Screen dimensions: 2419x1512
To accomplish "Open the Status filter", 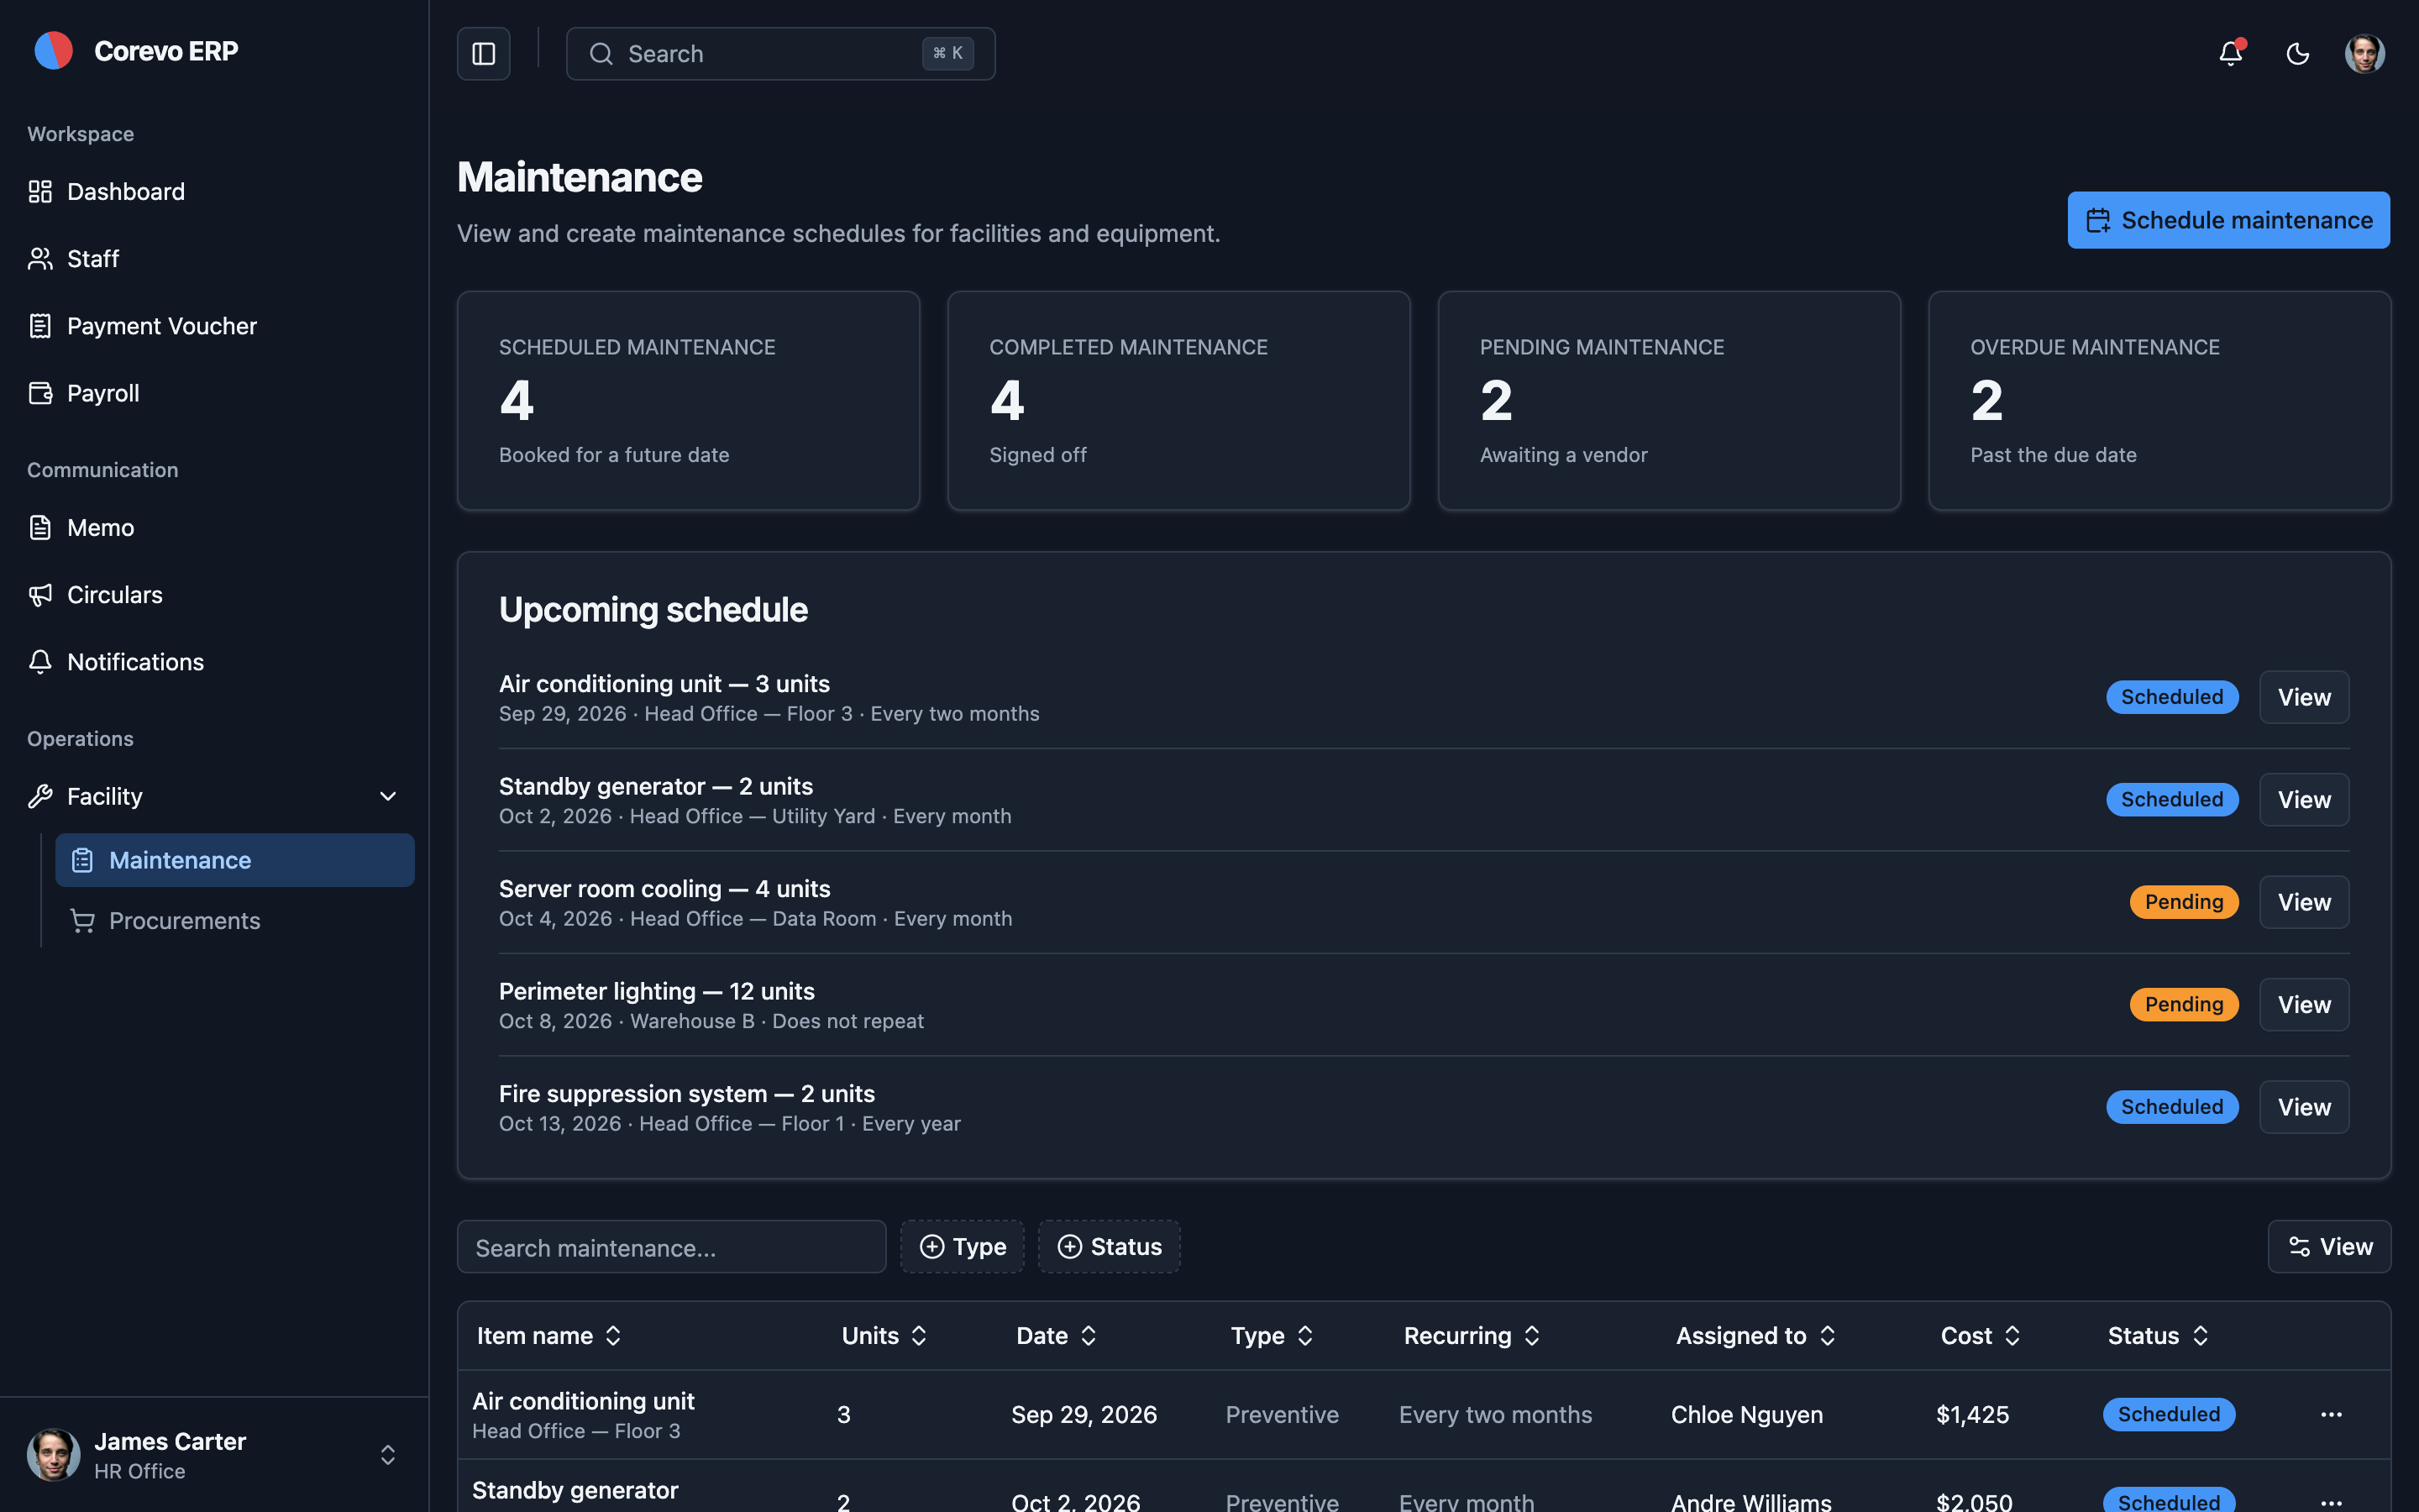I will click(1110, 1247).
